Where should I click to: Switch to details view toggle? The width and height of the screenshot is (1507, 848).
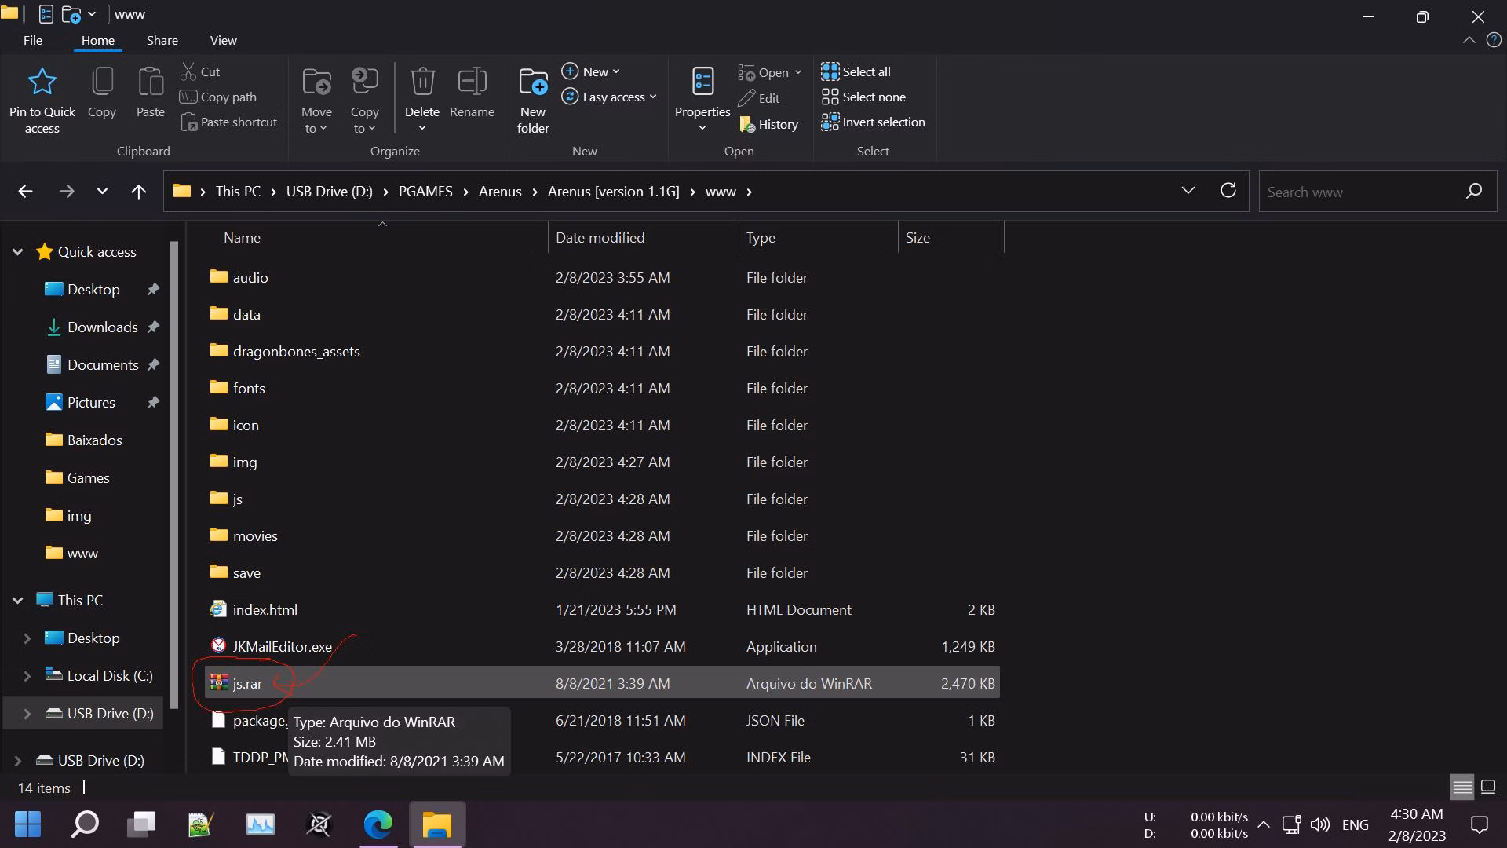pos(1462,787)
